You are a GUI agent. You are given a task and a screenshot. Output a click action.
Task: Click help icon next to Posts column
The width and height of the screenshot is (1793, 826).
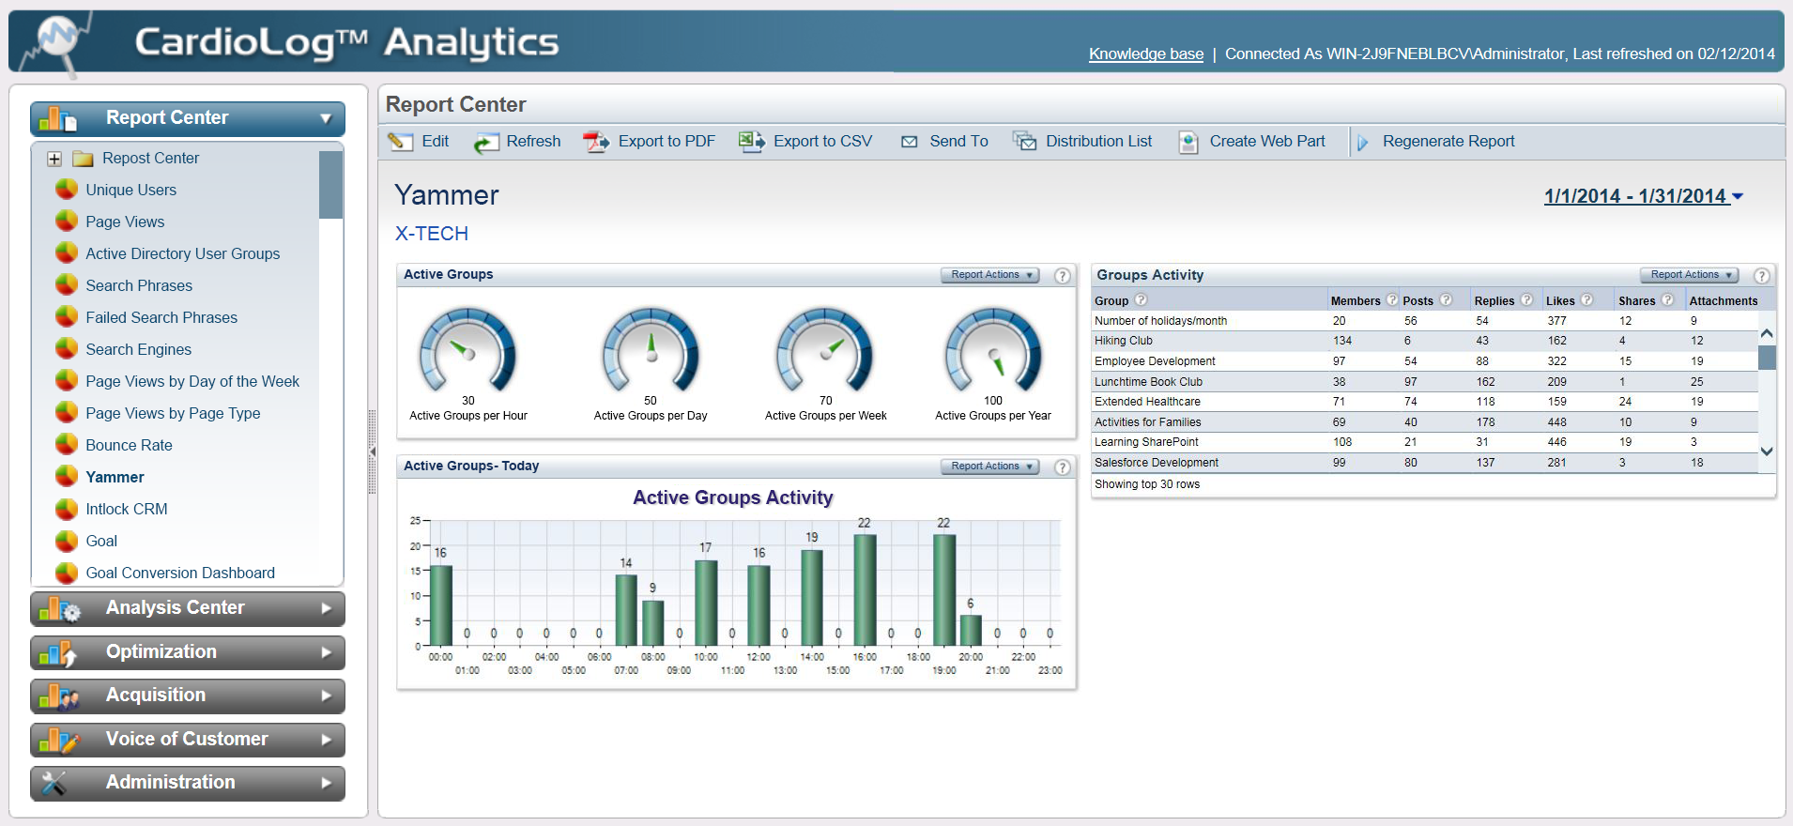1446,300
